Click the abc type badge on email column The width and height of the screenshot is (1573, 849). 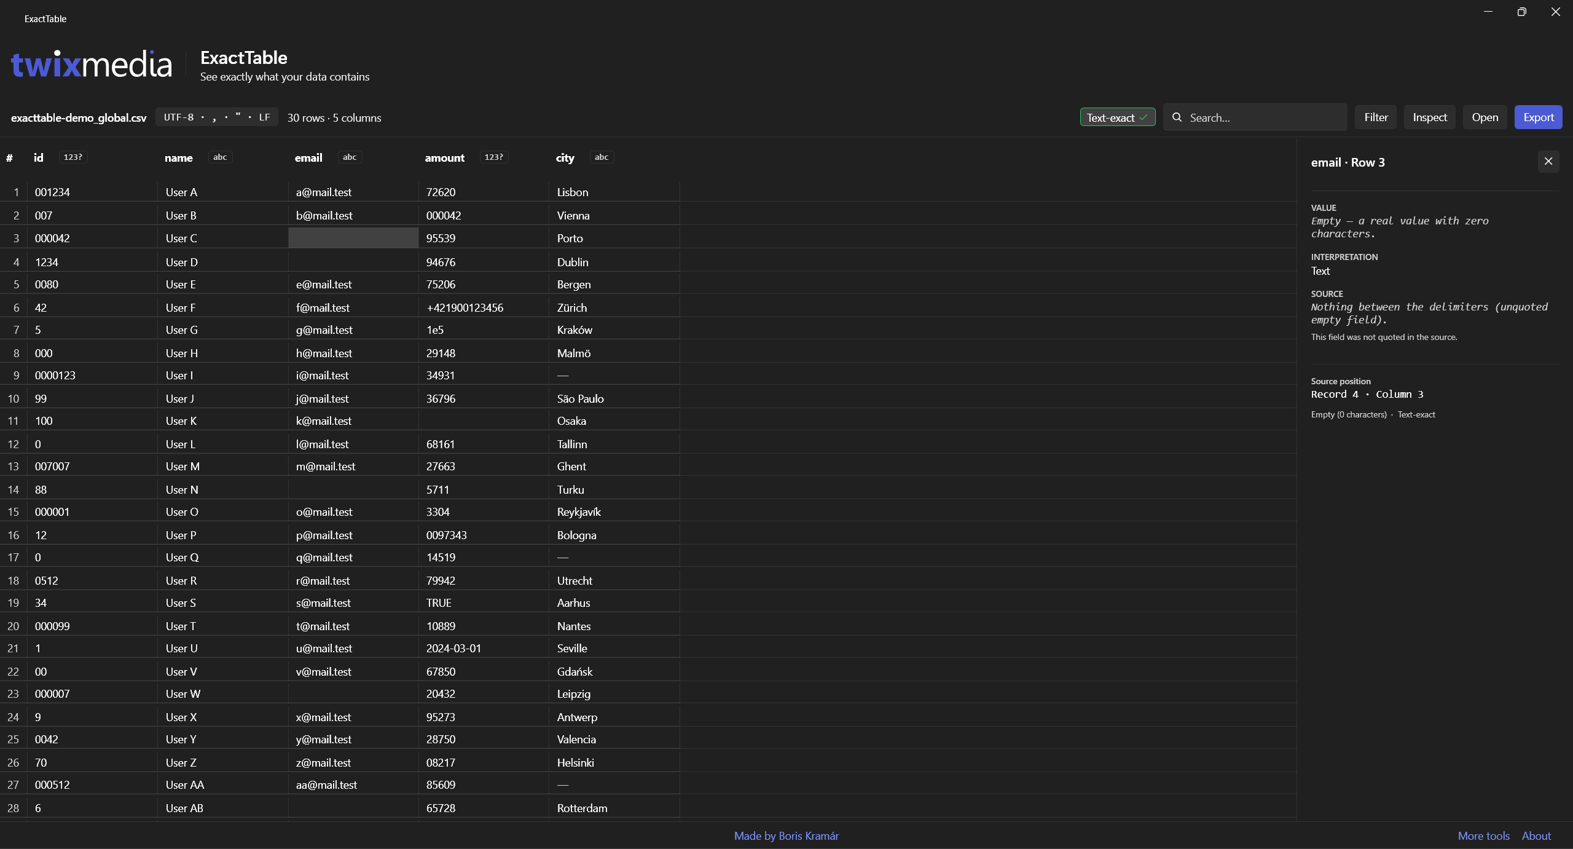pyautogui.click(x=350, y=157)
